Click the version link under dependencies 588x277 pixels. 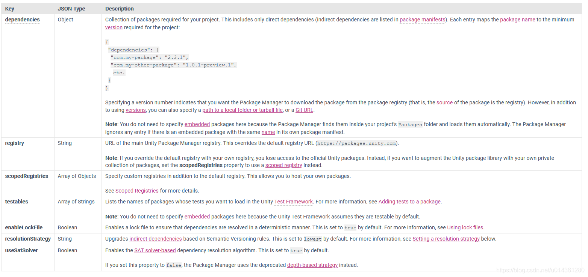tap(114, 27)
